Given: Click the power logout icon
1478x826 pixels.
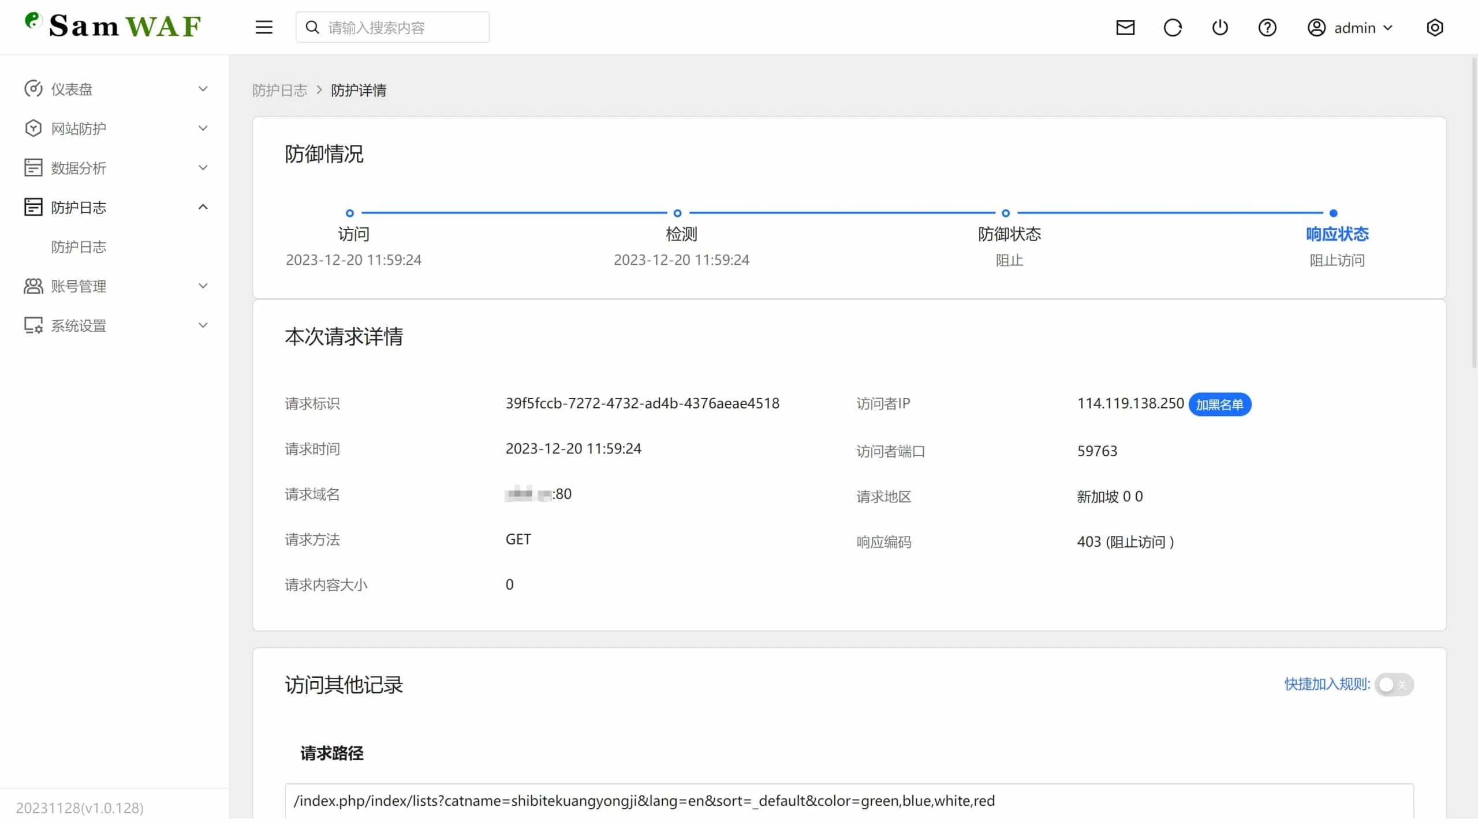Looking at the screenshot, I should pyautogui.click(x=1220, y=27).
